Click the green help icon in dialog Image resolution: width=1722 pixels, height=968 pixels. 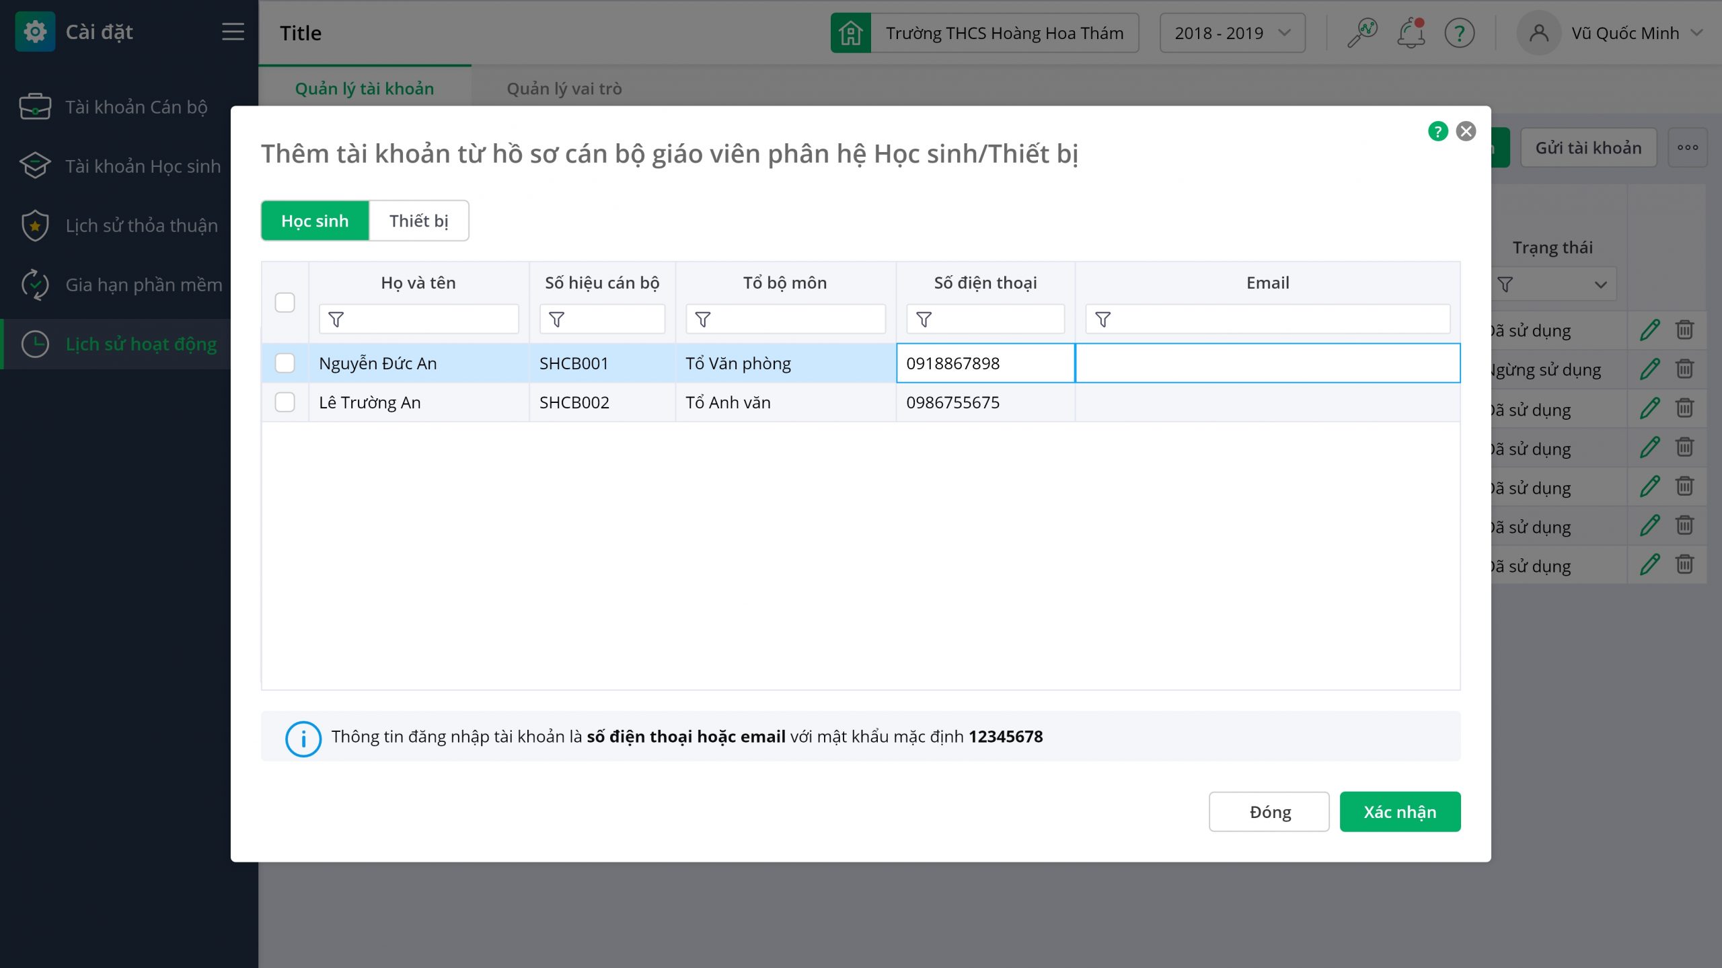tap(1437, 131)
